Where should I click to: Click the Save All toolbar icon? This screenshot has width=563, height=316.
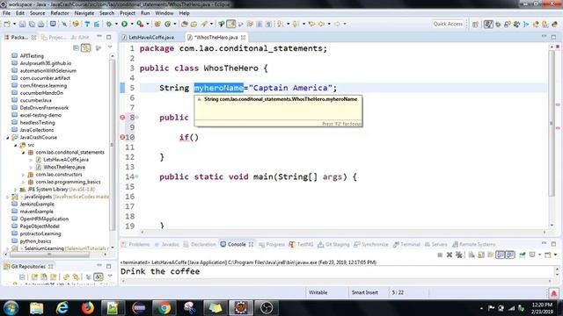click(32, 24)
